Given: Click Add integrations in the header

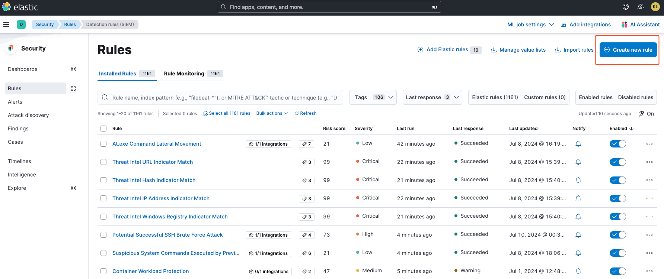Looking at the screenshot, I should pos(585,25).
